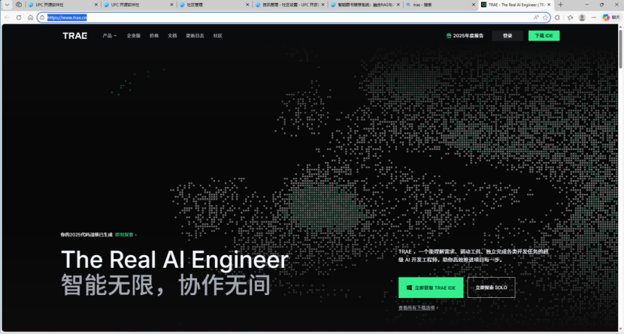Open the 企业版 navigation item
Screen dimensions: 624x334
point(133,35)
